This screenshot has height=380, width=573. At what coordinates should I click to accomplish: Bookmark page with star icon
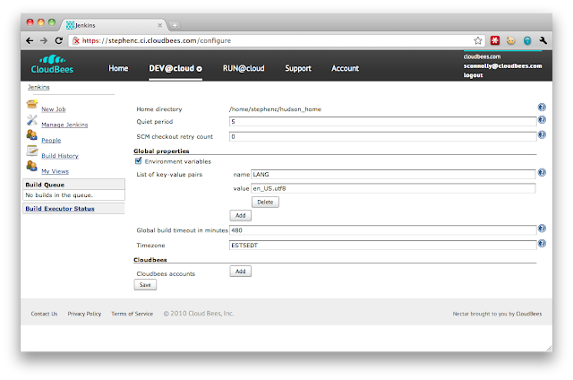point(478,40)
